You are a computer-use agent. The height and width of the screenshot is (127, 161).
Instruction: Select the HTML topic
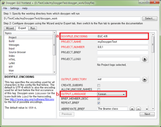click(12, 60)
